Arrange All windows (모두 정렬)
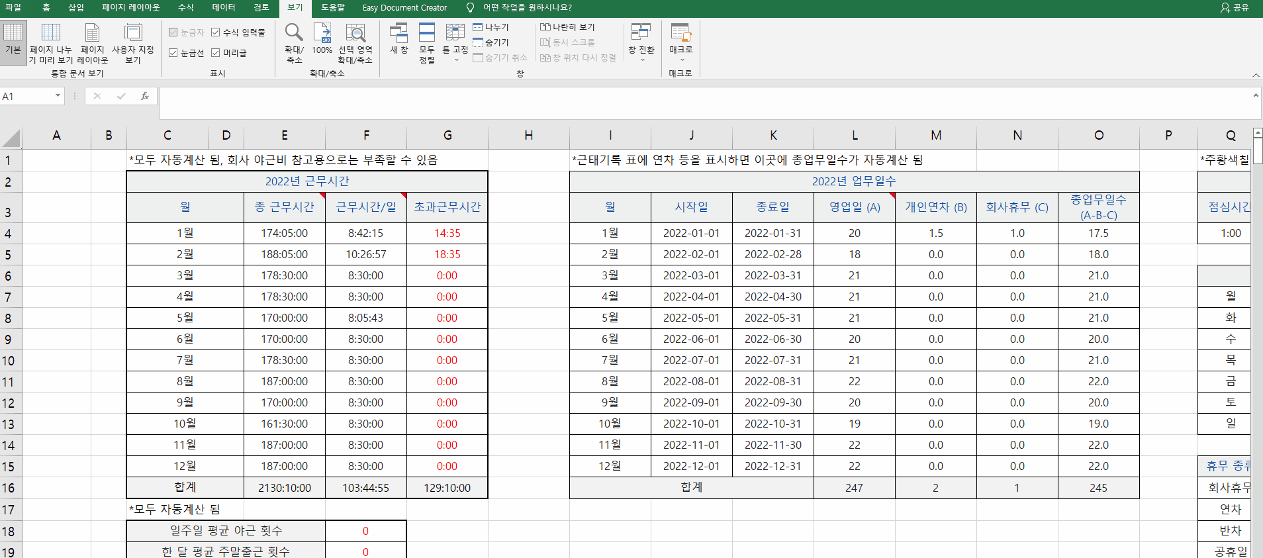The width and height of the screenshot is (1263, 558). [427, 43]
